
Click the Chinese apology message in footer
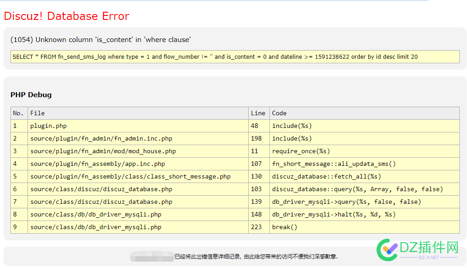click(256, 256)
